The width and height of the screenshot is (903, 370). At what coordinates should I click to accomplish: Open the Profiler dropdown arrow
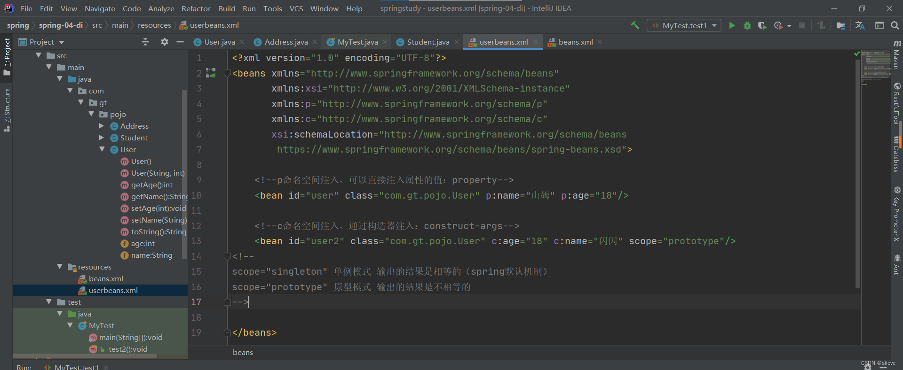pos(789,26)
